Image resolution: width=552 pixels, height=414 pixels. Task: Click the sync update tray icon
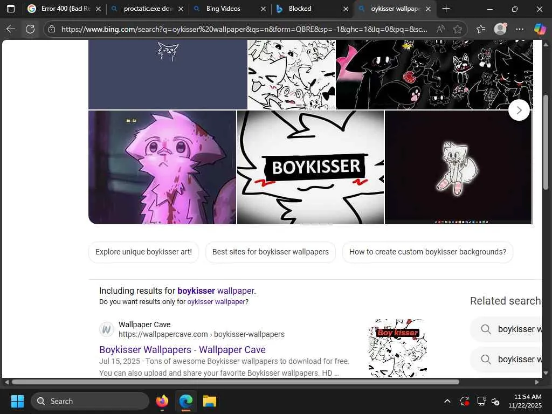(x=464, y=401)
